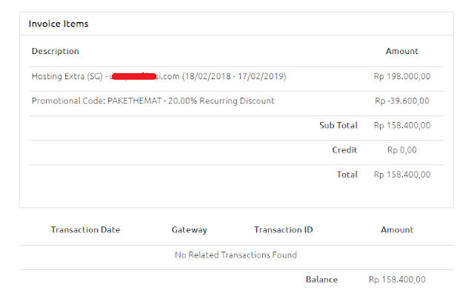This screenshot has height=299, width=474.
Task: Select the PAKETHEMAT promotional code line
Action: click(153, 101)
